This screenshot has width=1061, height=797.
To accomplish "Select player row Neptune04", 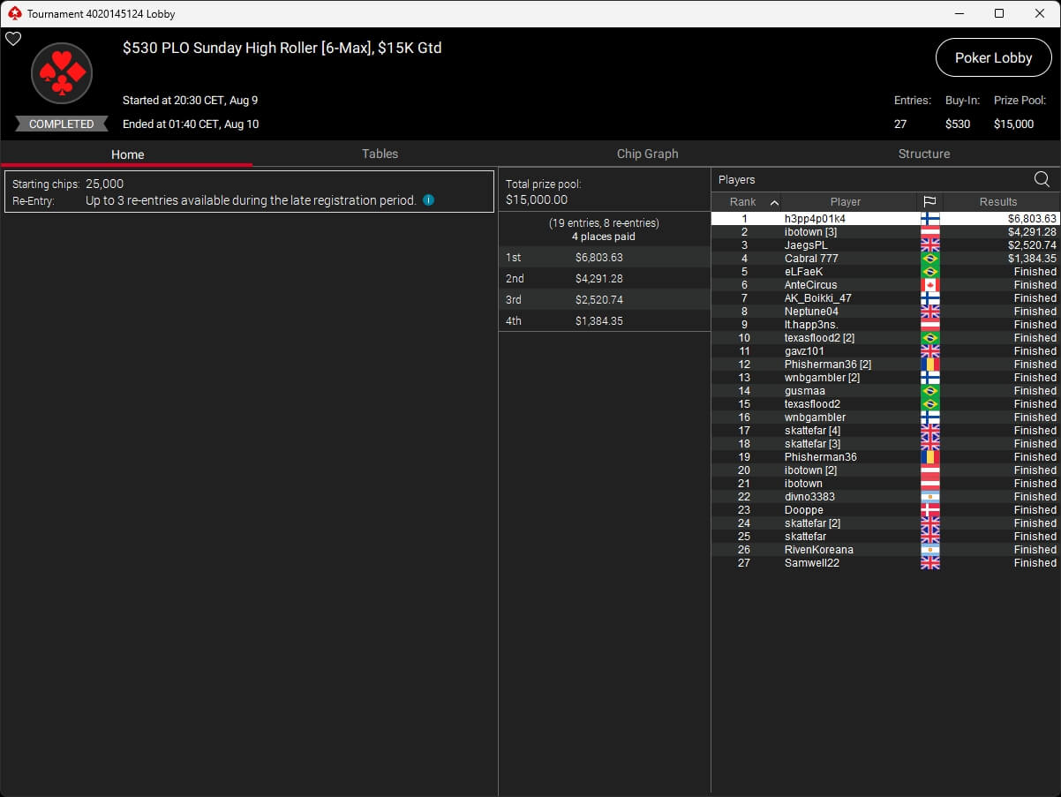I will point(885,312).
